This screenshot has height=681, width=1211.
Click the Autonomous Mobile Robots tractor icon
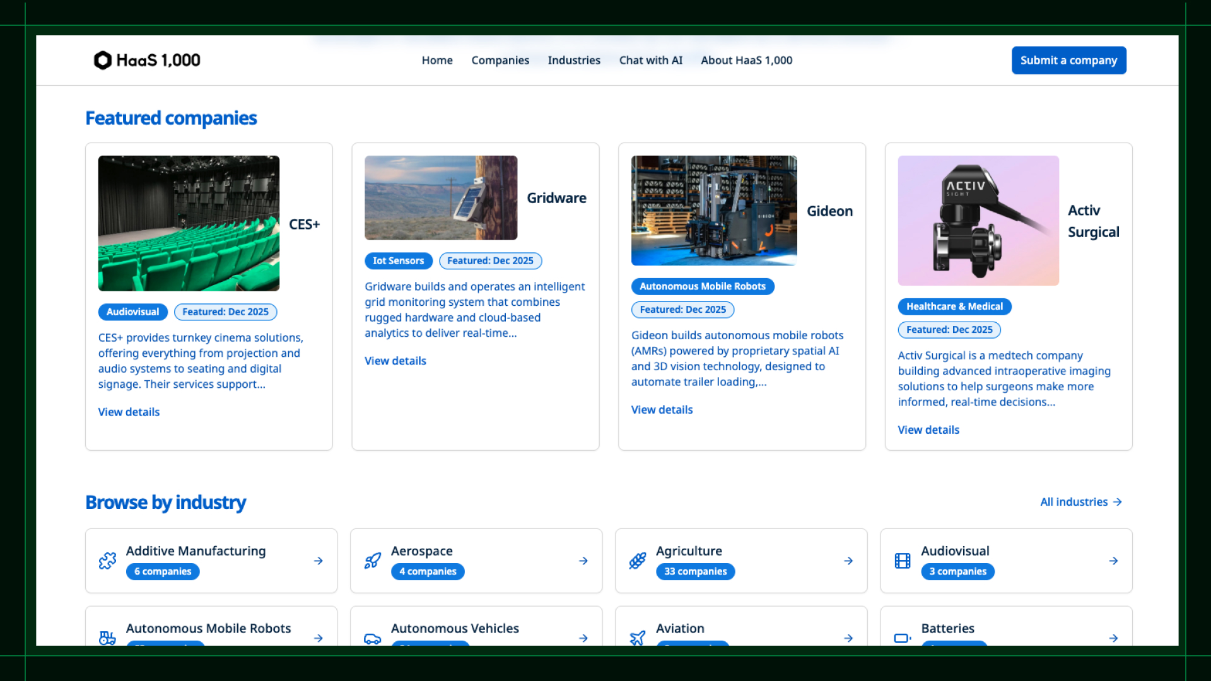[107, 637]
